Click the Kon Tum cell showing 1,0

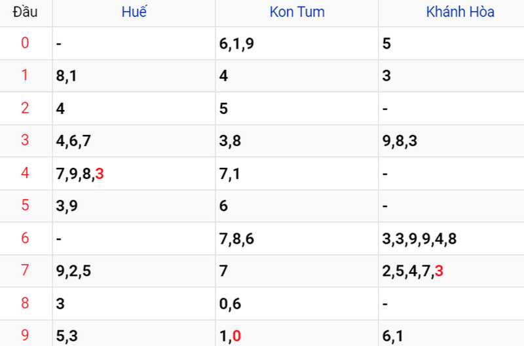297,333
